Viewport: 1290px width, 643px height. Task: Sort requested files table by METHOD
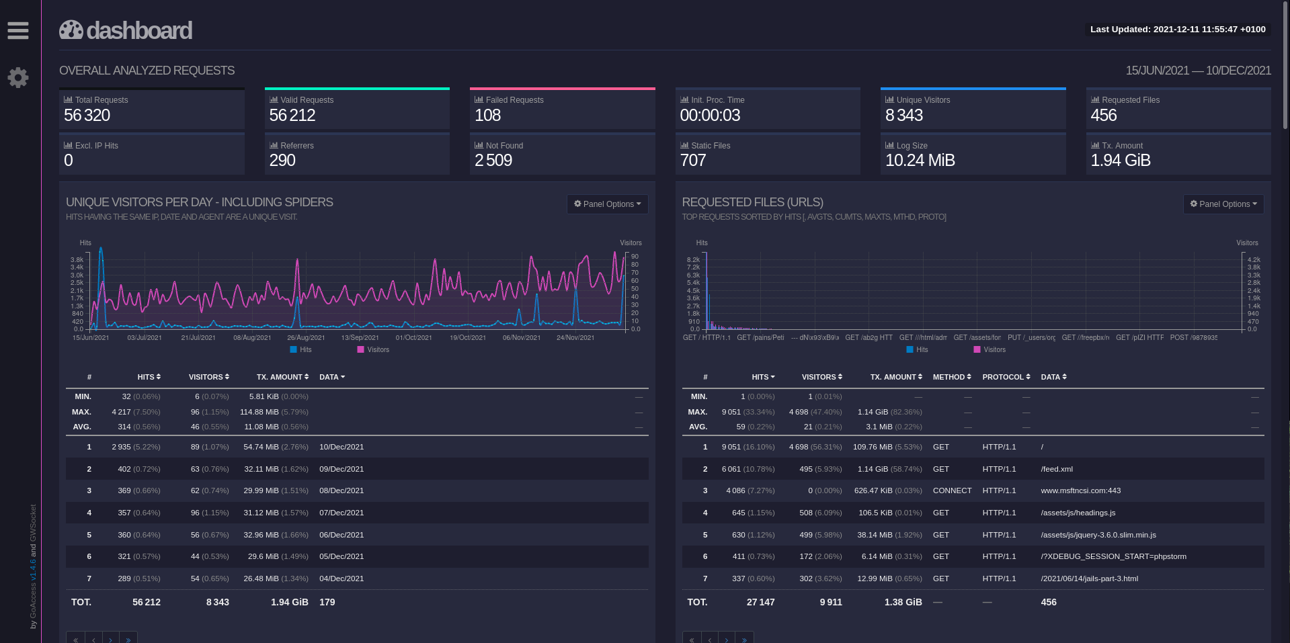951,377
